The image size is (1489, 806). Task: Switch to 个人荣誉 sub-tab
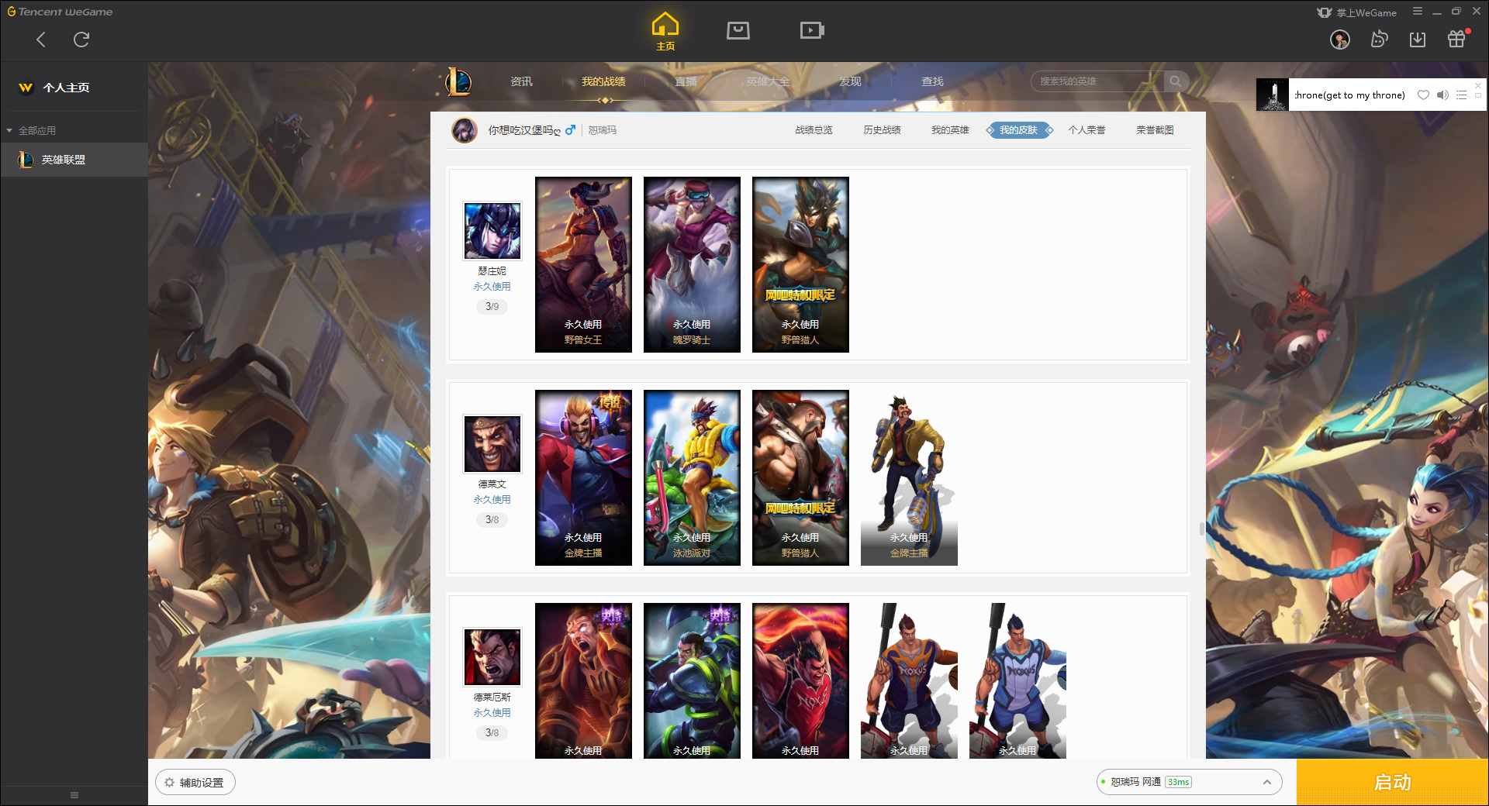pyautogui.click(x=1087, y=130)
